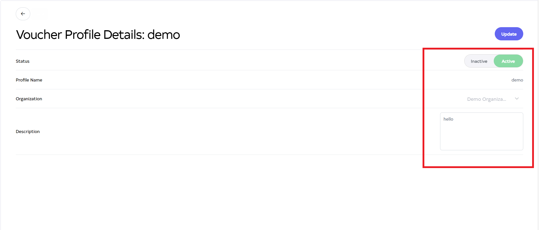
Task: Click the Profile Name label
Action: point(29,80)
